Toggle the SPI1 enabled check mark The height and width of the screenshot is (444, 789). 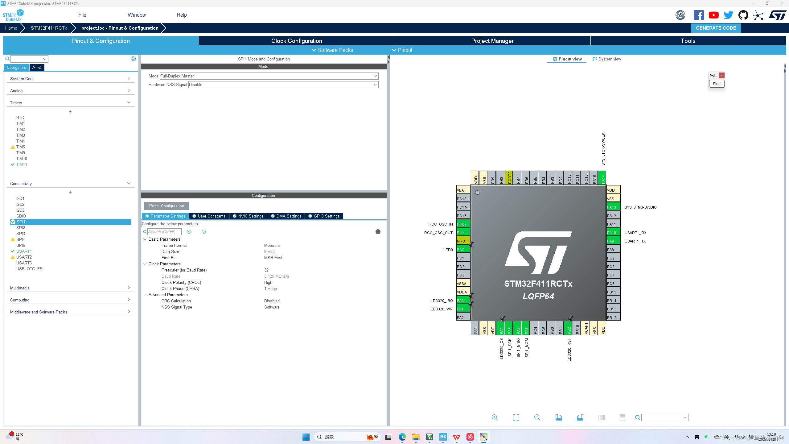[13, 222]
